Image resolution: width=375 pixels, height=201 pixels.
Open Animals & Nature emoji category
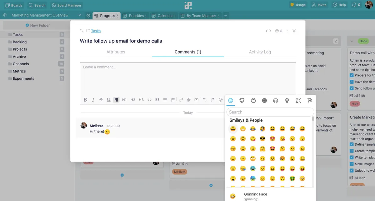(x=242, y=100)
